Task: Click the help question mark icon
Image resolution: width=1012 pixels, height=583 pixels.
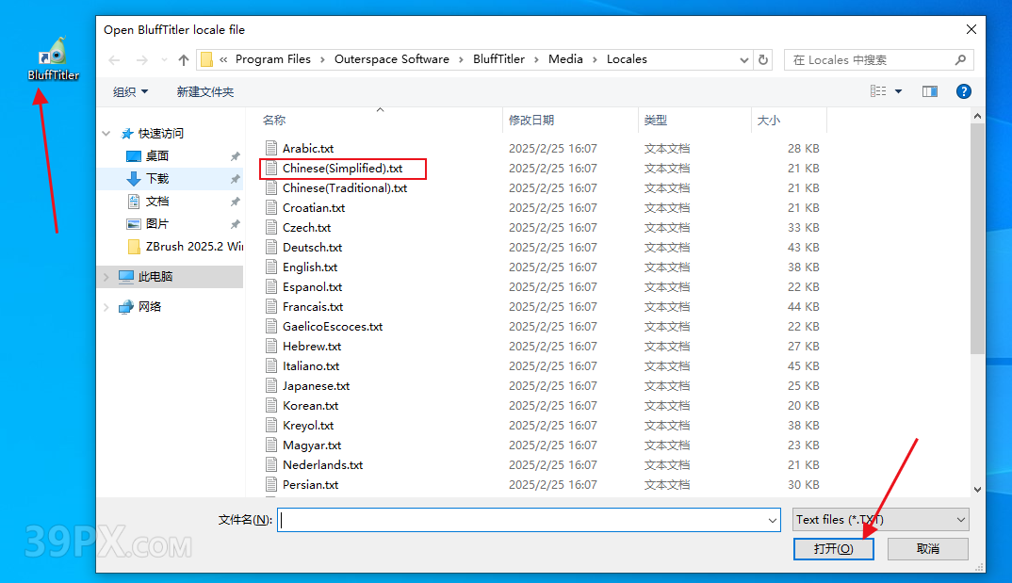Action: pos(963,91)
